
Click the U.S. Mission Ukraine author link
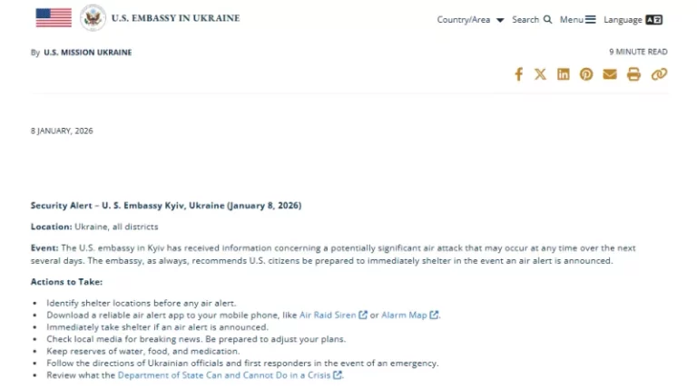[87, 53]
